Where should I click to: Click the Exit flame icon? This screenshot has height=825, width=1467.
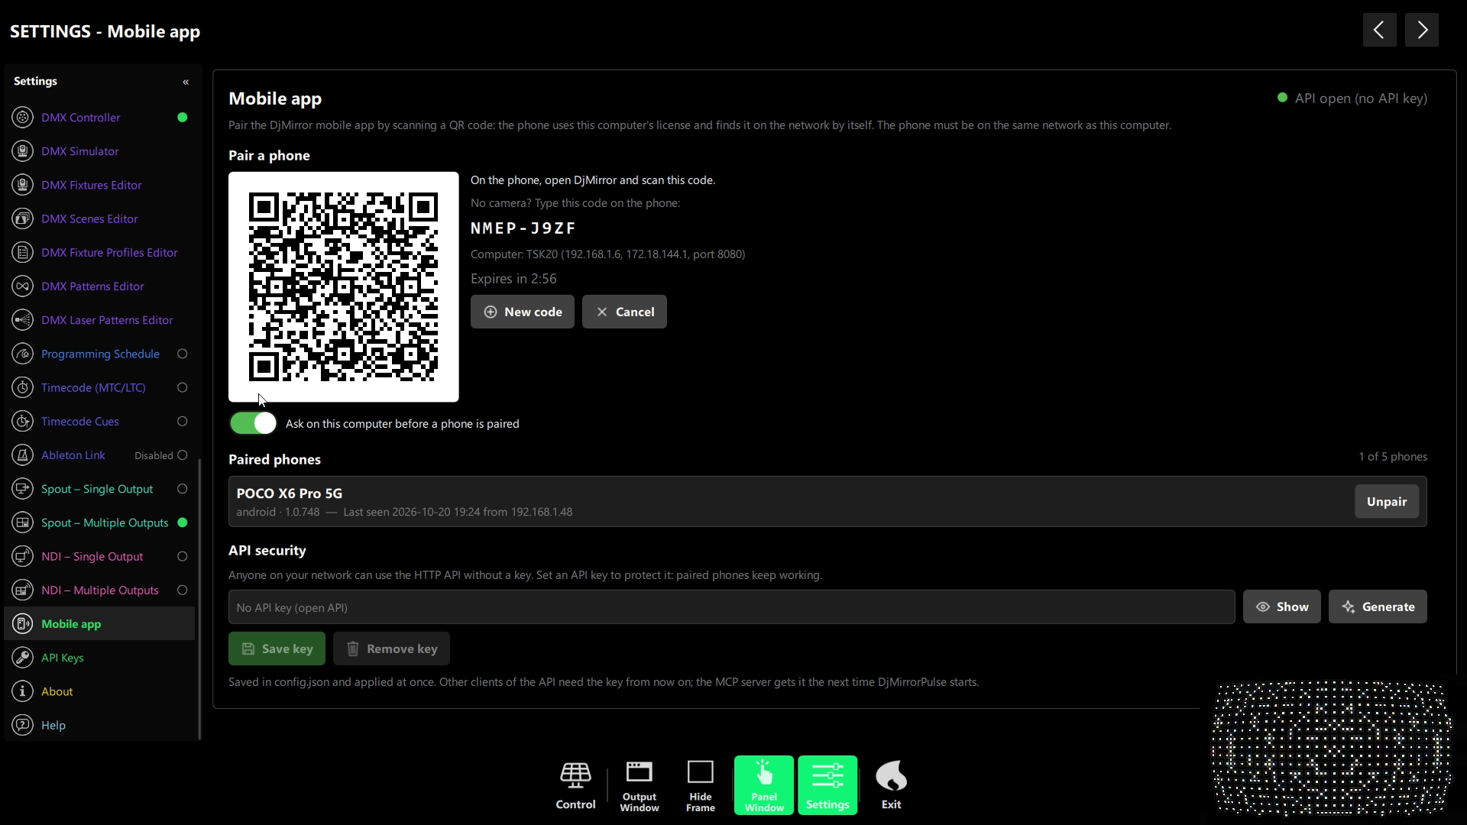click(891, 775)
